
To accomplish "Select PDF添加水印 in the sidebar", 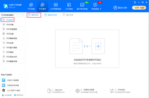I will pos(13,57).
